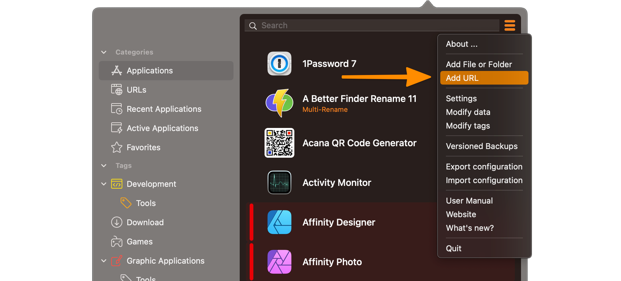Click the Affinity Designer app icon
621x281 pixels.
coord(279,222)
